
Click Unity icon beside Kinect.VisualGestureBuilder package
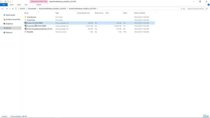point(26,29)
